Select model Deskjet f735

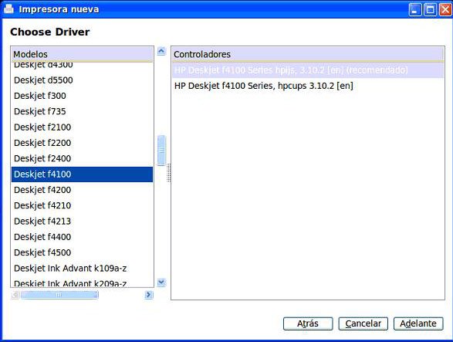point(82,111)
